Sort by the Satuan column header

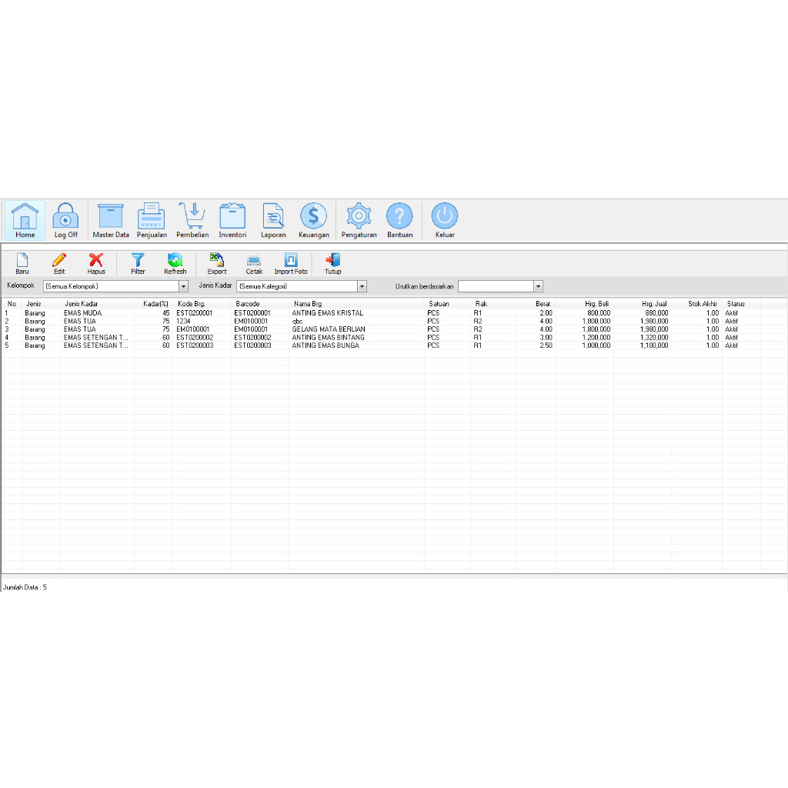point(447,303)
